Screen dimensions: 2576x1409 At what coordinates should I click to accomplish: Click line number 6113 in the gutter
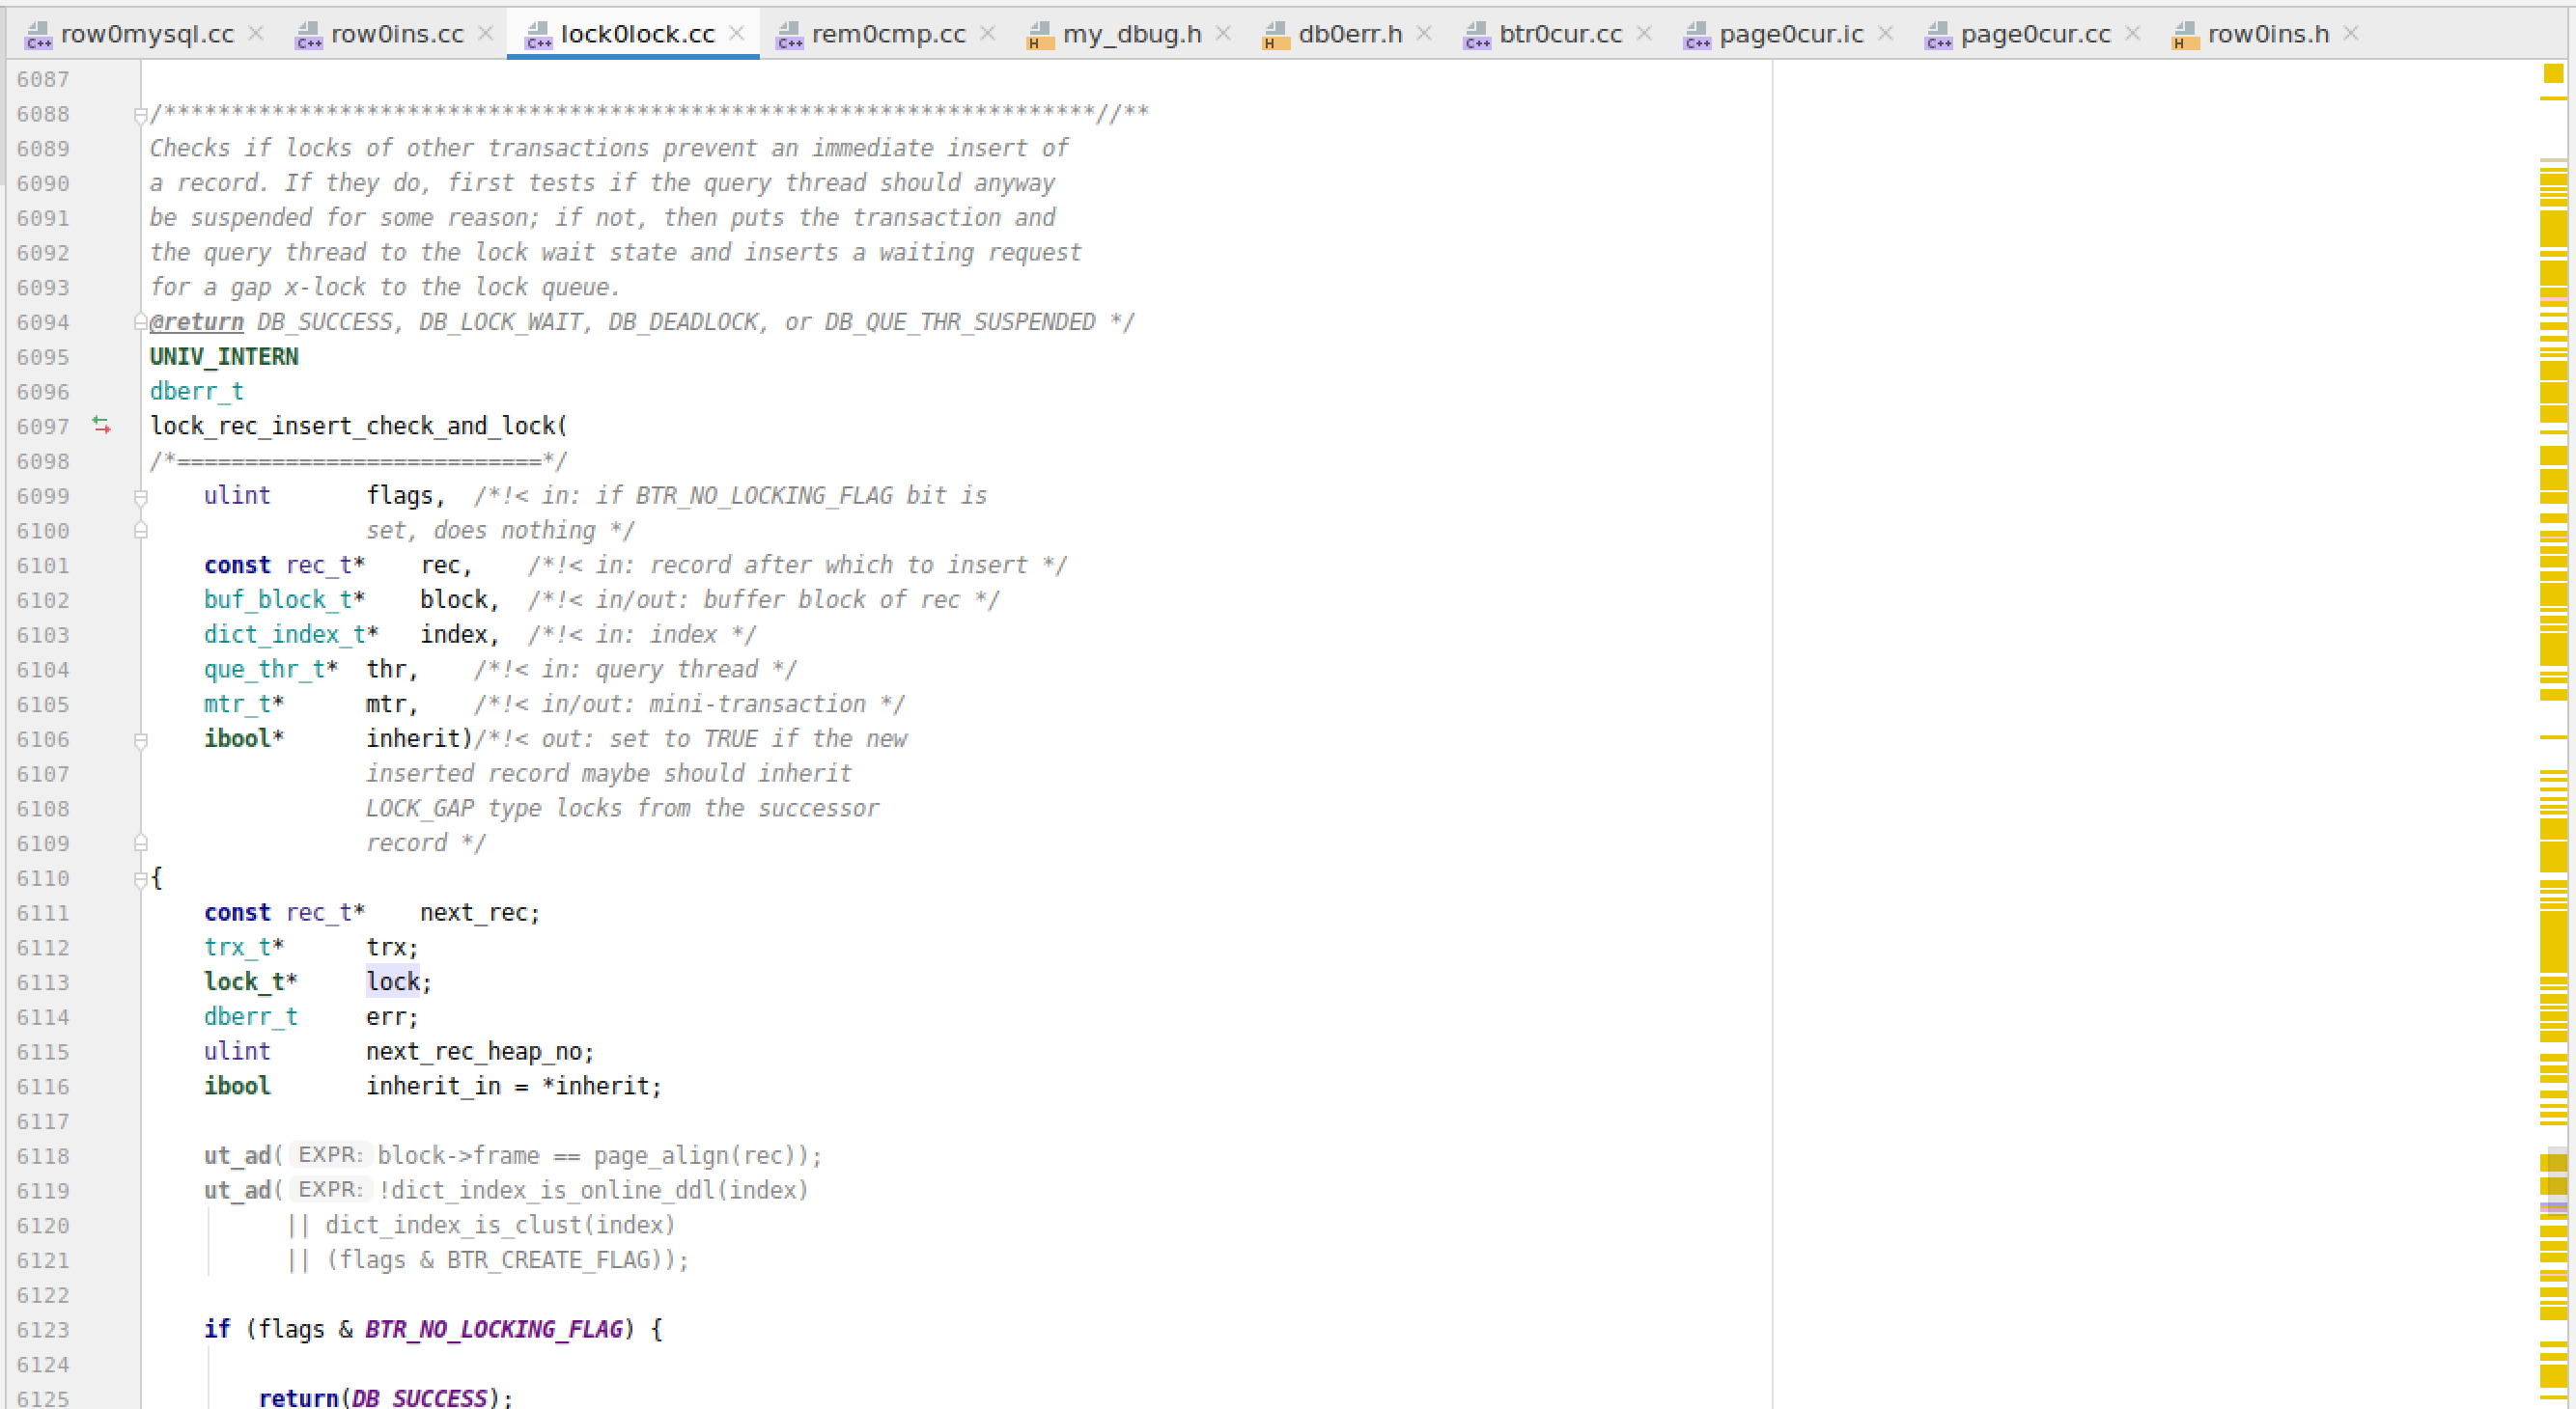click(x=43, y=983)
